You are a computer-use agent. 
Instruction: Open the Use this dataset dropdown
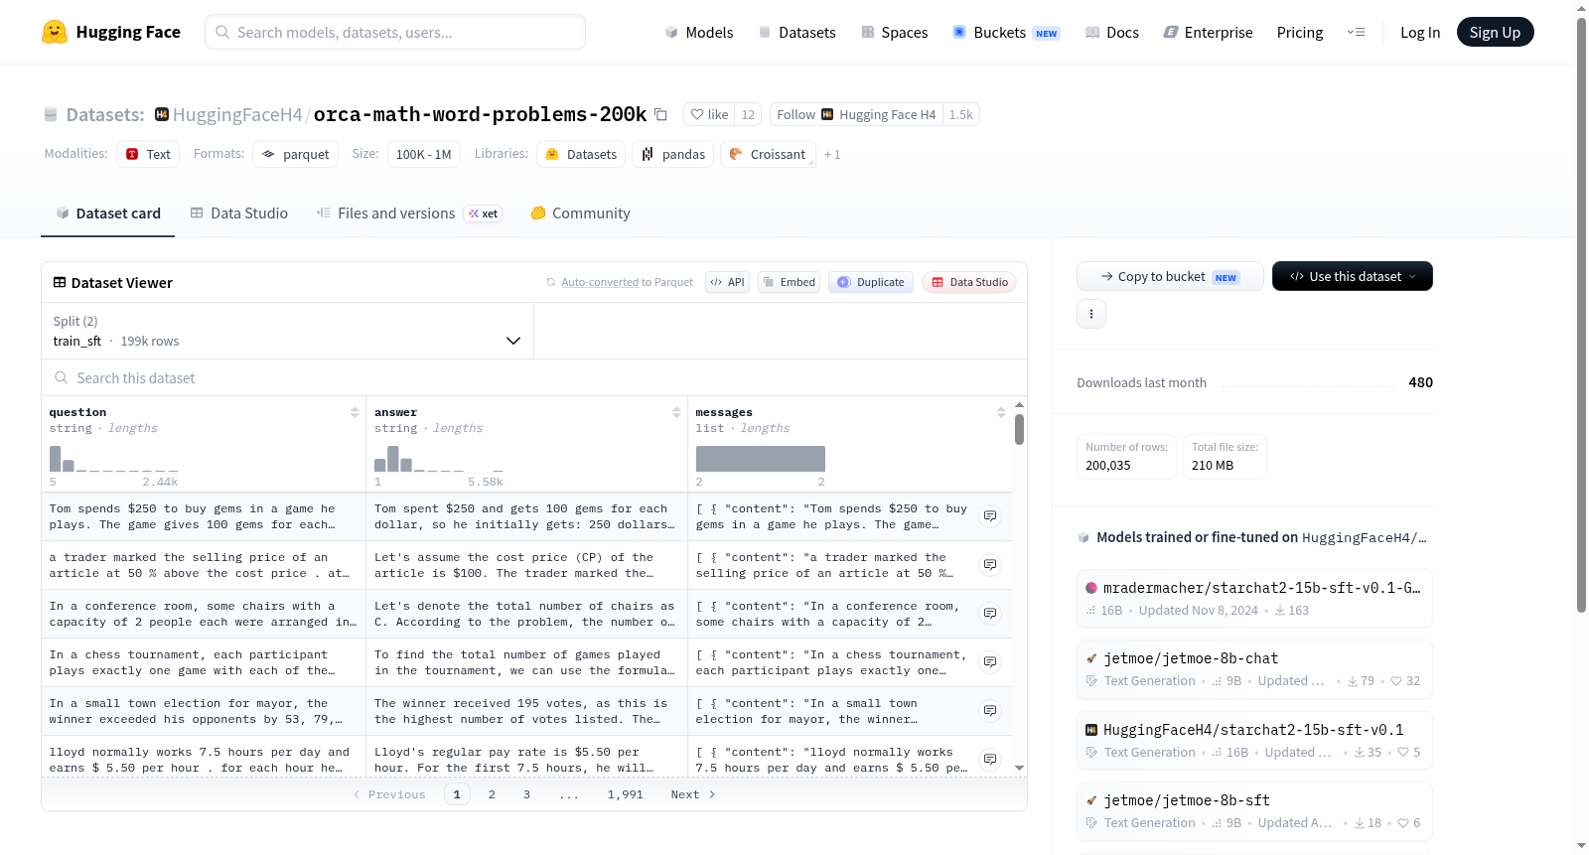(1352, 276)
